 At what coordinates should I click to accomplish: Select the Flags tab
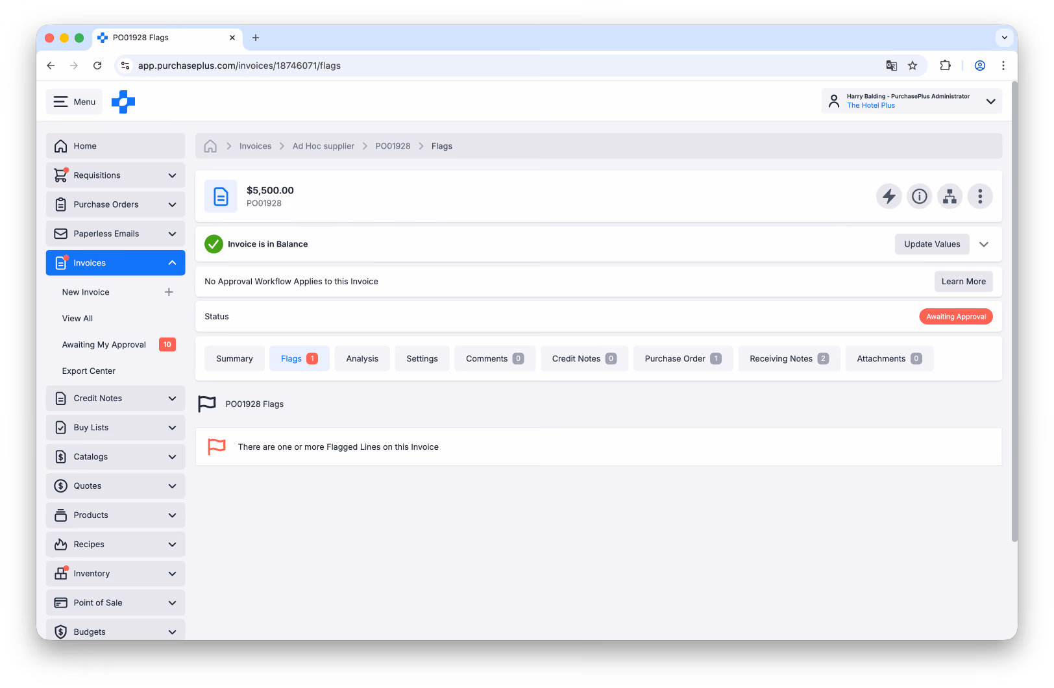299,358
